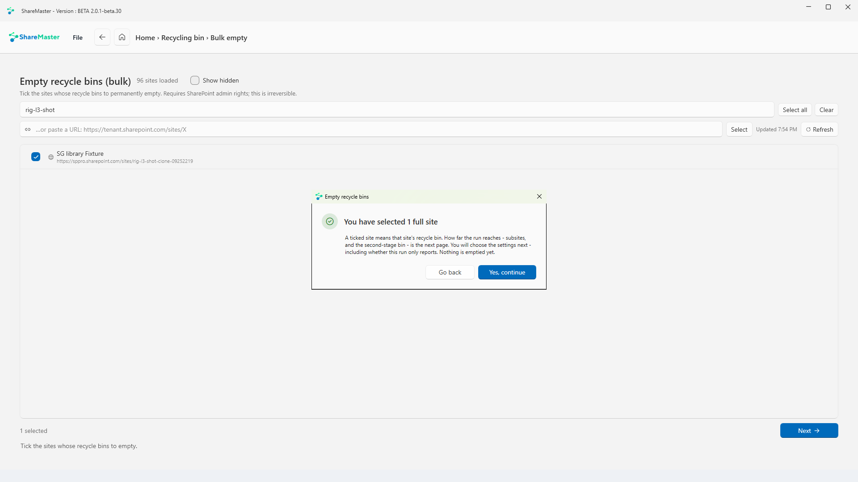Screen dimensions: 858x482
Task: Click the SG library Fixture site name
Action: click(x=80, y=154)
